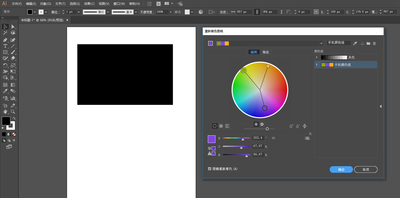400x198 pixels.
Task: Select the Type tool
Action: (5, 46)
